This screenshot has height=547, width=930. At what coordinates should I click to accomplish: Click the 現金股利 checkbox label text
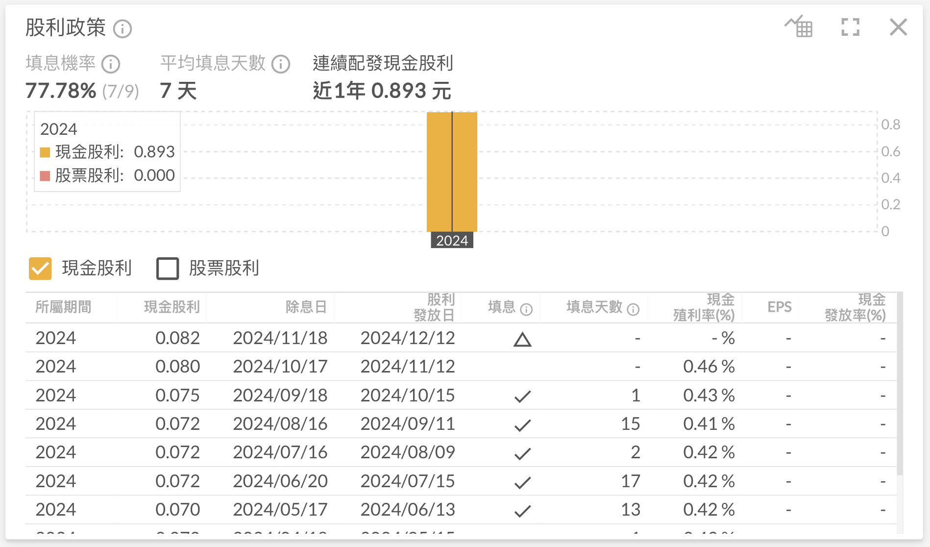(x=97, y=269)
